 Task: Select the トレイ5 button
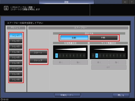16,58
